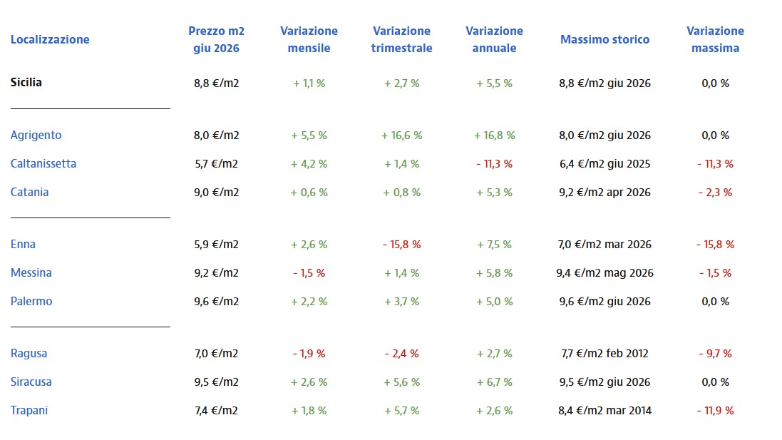This screenshot has height=440, width=782.
Task: Select the Messina link
Action: (31, 273)
